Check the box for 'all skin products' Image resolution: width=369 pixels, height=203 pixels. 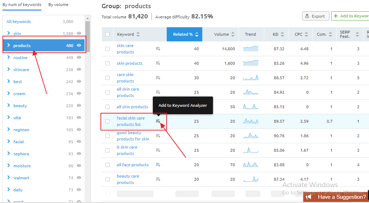tap(108, 107)
